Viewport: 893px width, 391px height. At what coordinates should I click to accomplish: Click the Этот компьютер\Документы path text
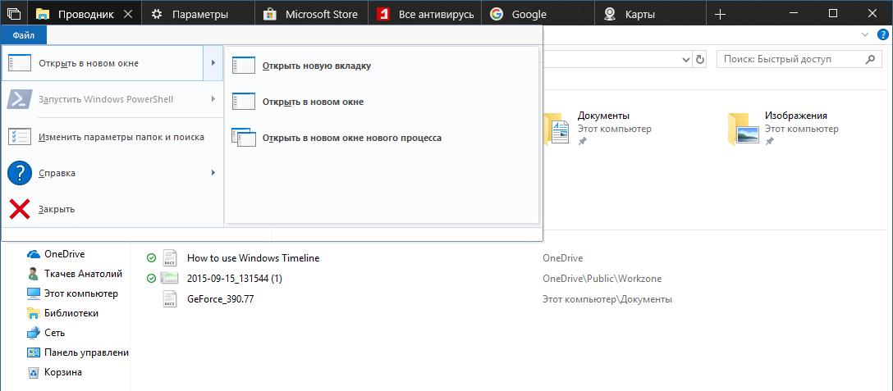coord(607,299)
